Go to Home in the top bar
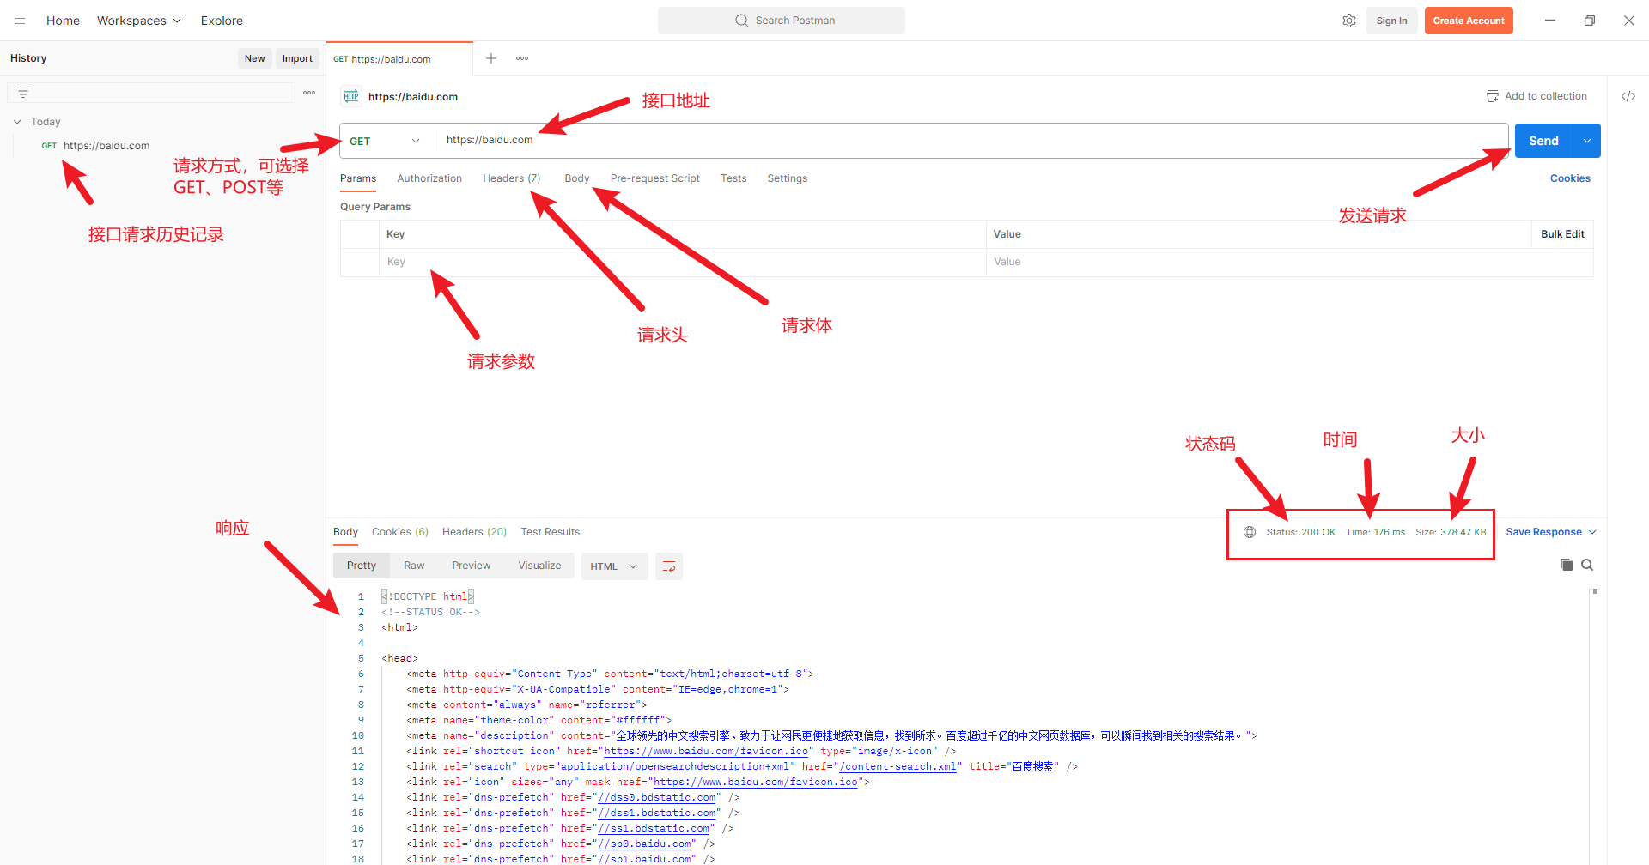Image resolution: width=1649 pixels, height=865 pixels. pos(63,21)
